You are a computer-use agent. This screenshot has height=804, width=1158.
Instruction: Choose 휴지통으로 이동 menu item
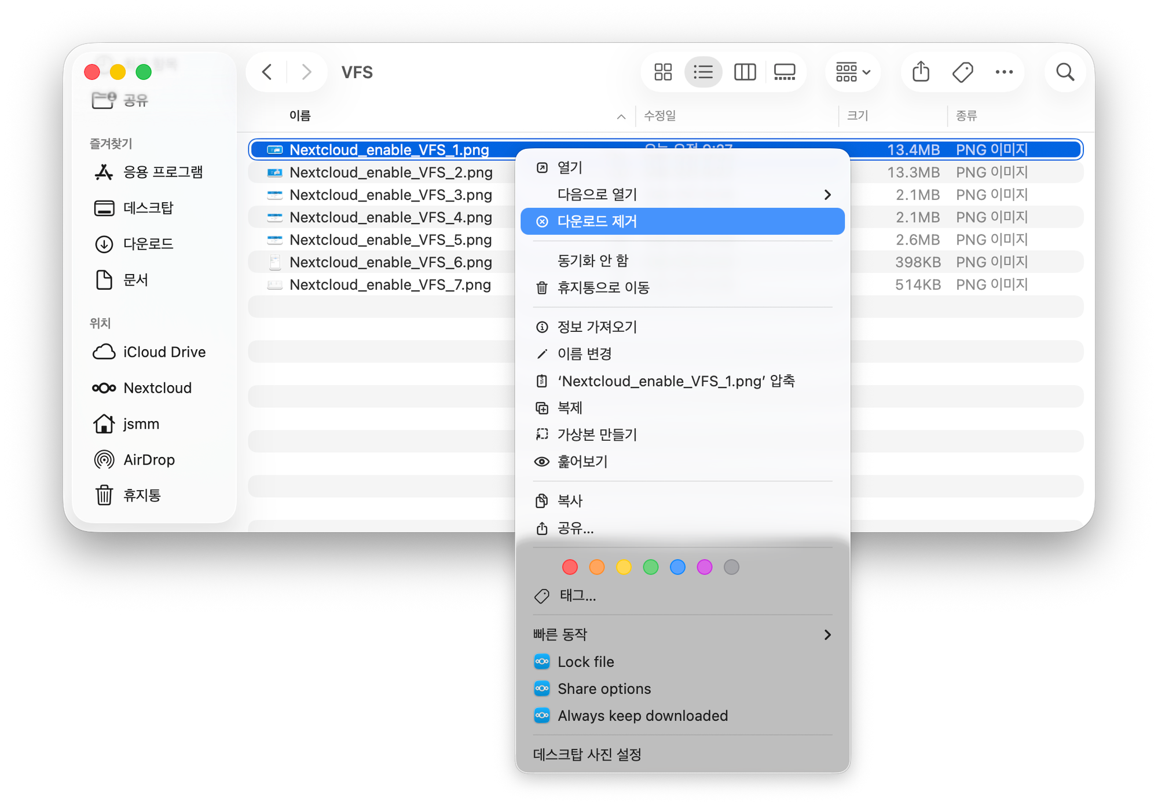point(603,288)
